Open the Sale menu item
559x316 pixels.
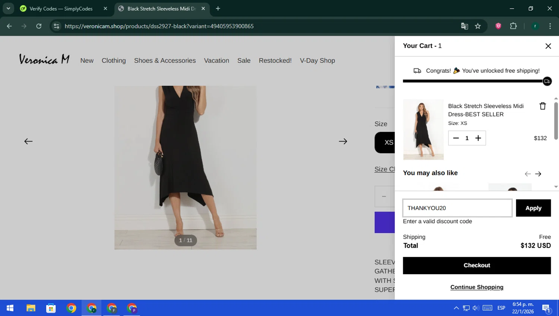point(244,60)
